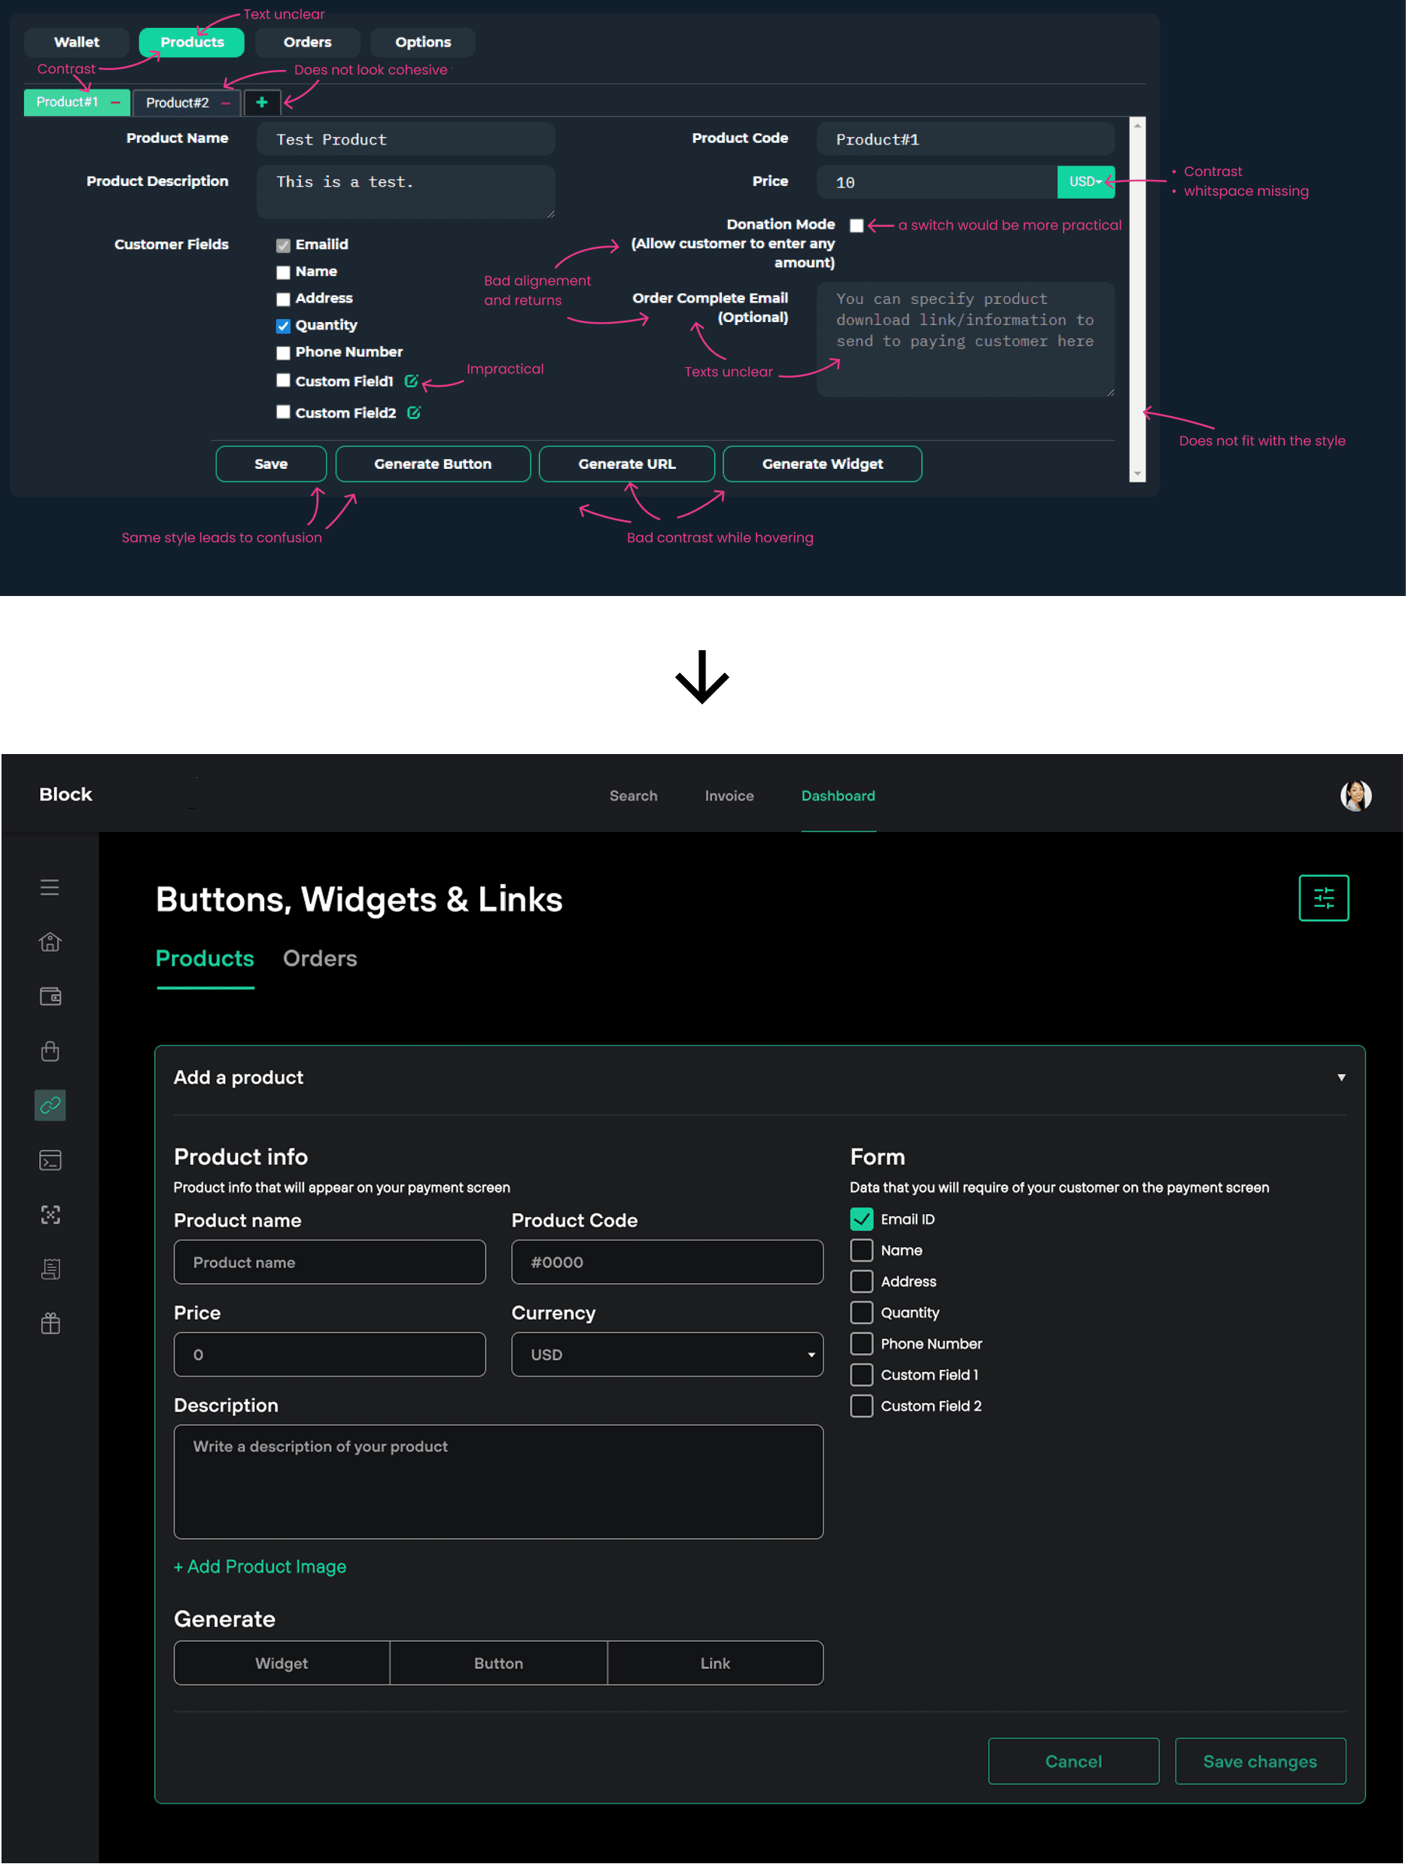The width and height of the screenshot is (1406, 1864).
Task: Select the Products tab in old design
Action: [x=192, y=42]
